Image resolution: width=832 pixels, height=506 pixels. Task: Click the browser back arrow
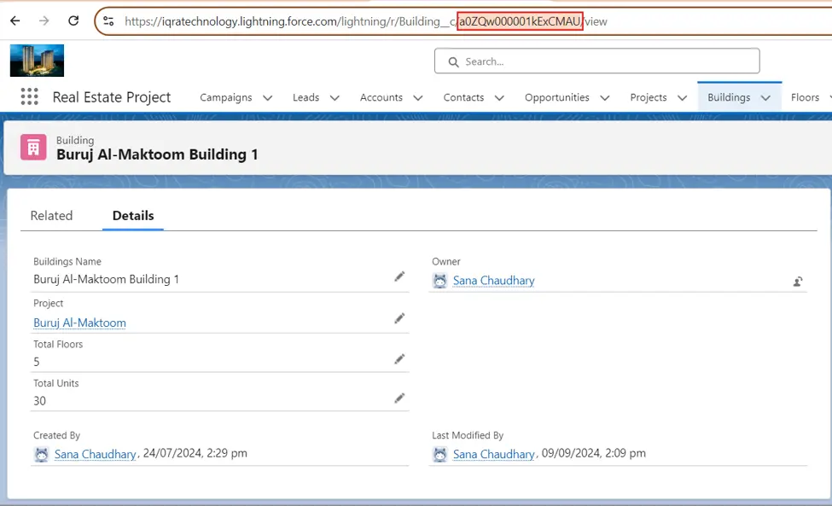tap(15, 20)
